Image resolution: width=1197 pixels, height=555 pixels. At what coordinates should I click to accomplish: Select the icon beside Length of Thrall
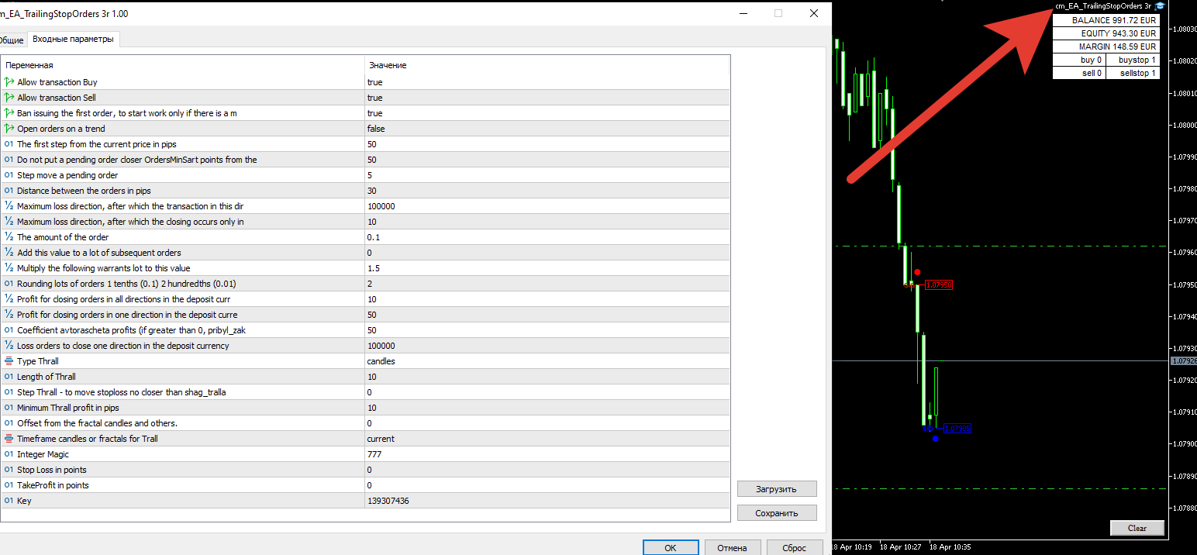coord(9,377)
